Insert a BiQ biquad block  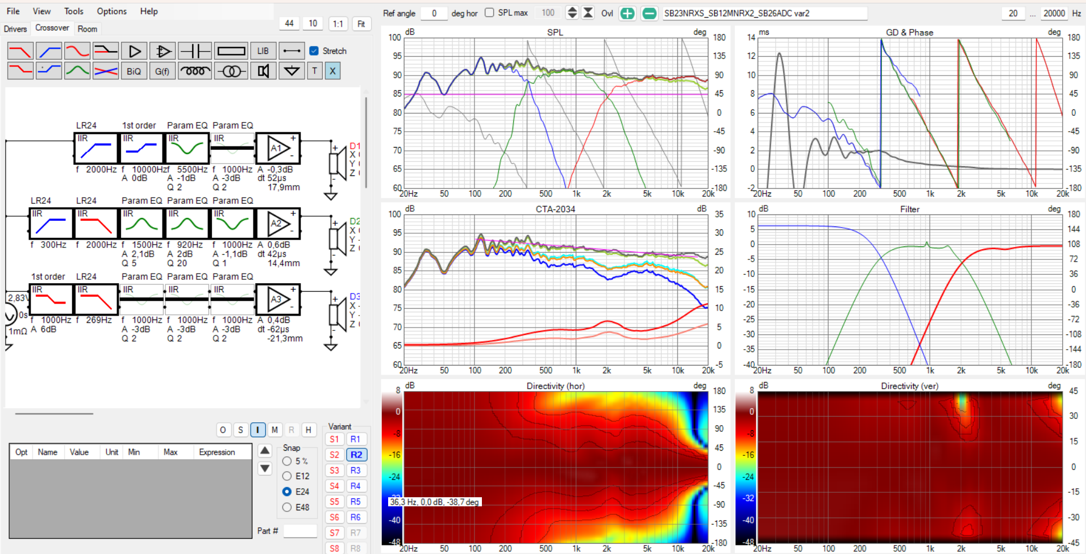click(x=134, y=71)
